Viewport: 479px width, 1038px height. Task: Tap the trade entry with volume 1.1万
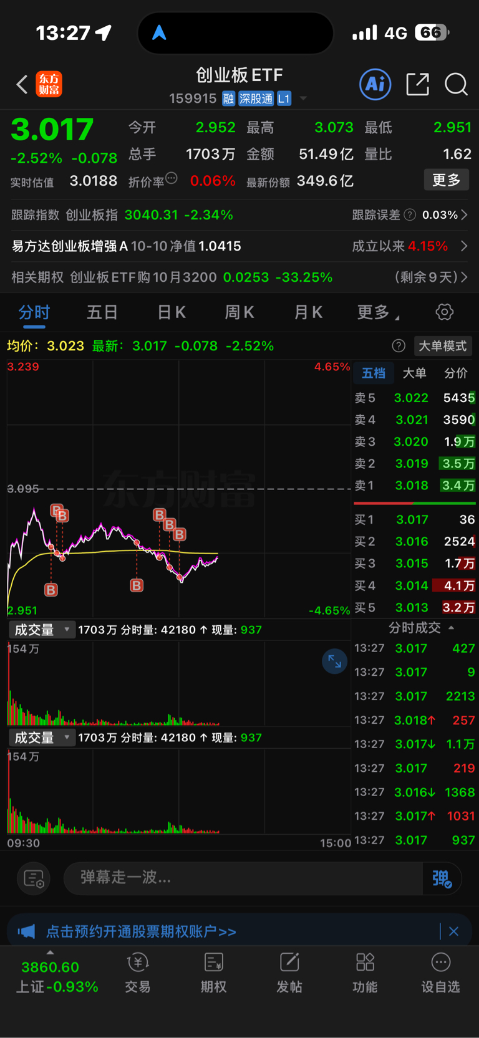[x=415, y=744]
